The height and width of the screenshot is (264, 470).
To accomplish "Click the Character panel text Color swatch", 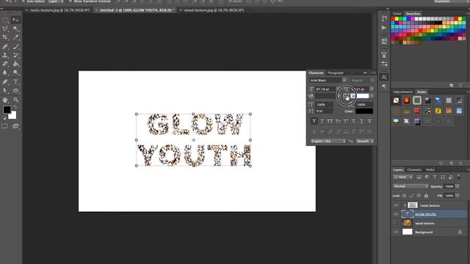I will 364,111.
